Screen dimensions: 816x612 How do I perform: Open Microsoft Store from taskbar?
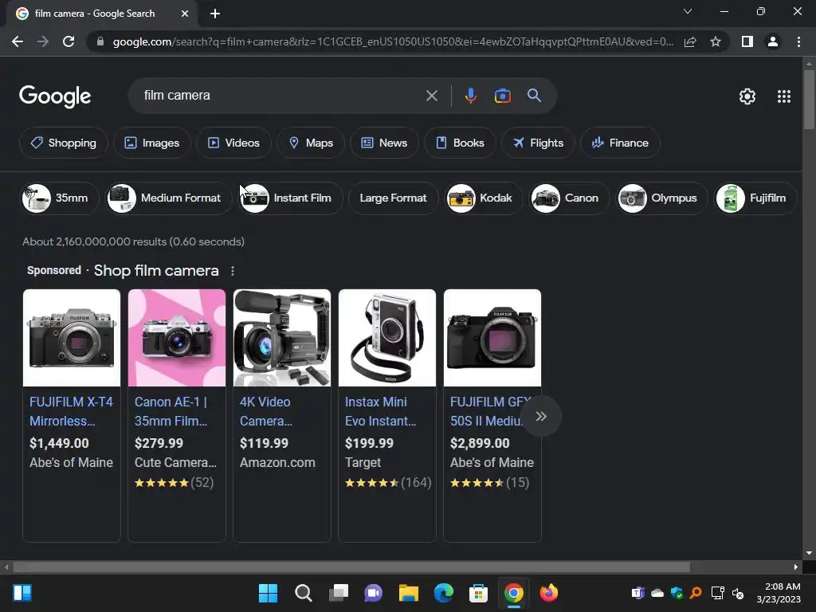pyautogui.click(x=478, y=593)
